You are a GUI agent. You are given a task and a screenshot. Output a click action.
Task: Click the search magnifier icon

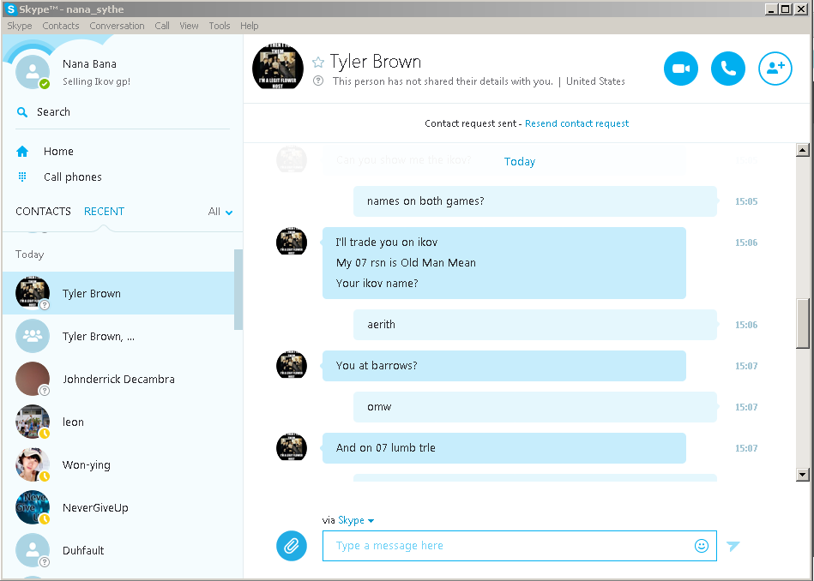click(21, 112)
